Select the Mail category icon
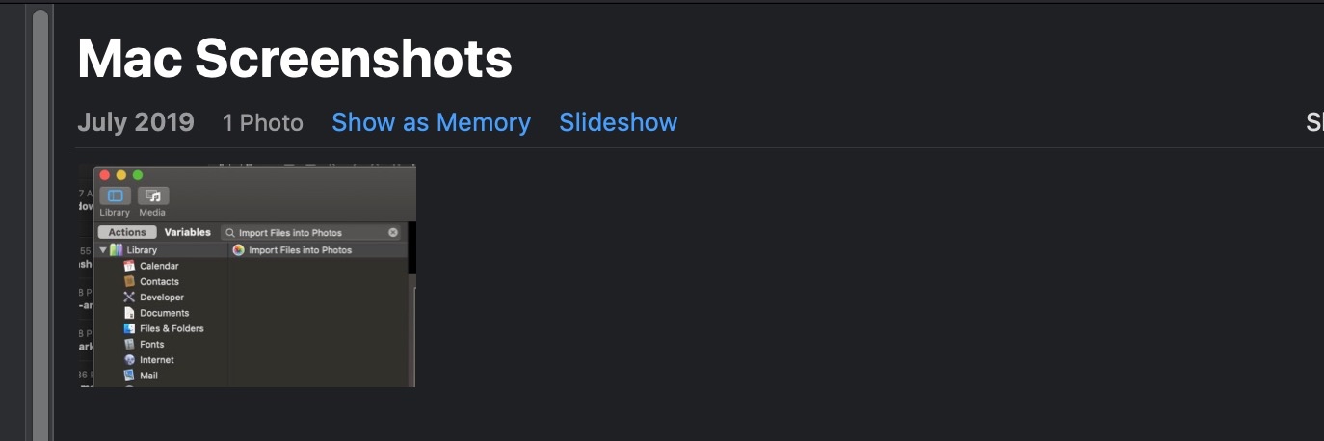1324x441 pixels. tap(129, 376)
